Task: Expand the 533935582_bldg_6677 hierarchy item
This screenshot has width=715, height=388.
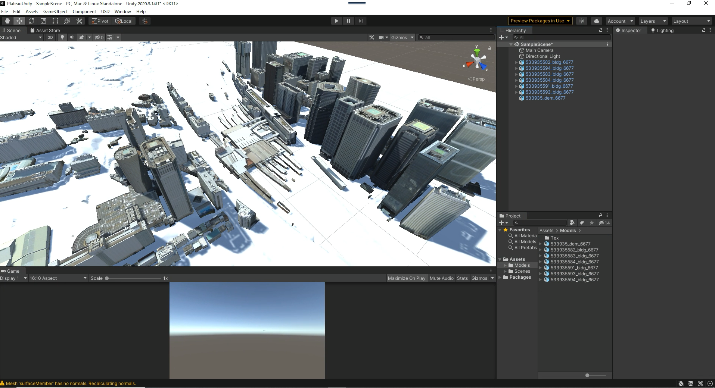Action: tap(516, 62)
